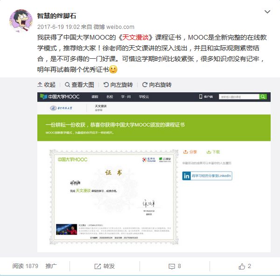This screenshot has width=280, height=276.
Task: Select the 名校 navigation item
Action: (x=110, y=97)
